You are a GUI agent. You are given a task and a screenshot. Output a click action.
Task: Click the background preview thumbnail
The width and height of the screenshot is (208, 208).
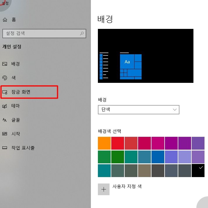pyautogui.click(x=146, y=56)
